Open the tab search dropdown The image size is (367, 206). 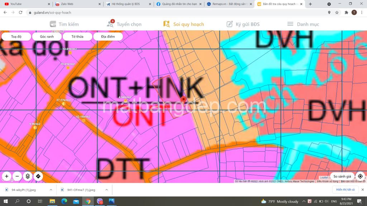[329, 4]
